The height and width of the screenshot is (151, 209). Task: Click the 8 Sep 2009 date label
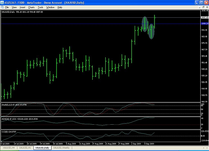[149, 144]
